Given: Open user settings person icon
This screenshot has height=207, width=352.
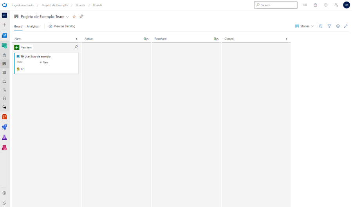Looking at the screenshot, I should pos(336,5).
